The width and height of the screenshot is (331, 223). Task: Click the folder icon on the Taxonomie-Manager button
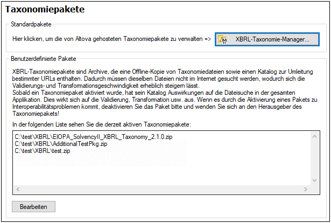tap(223, 39)
